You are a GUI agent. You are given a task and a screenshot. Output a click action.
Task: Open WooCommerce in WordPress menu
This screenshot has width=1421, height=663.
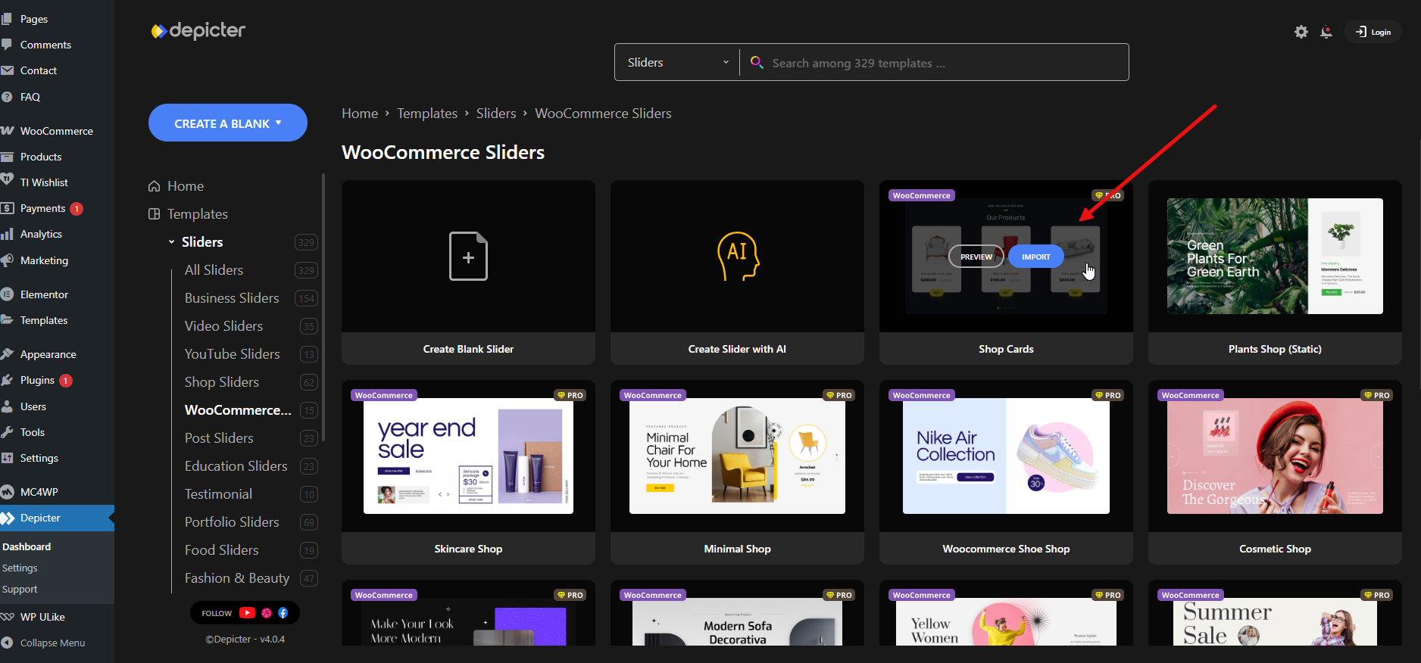[x=57, y=131]
